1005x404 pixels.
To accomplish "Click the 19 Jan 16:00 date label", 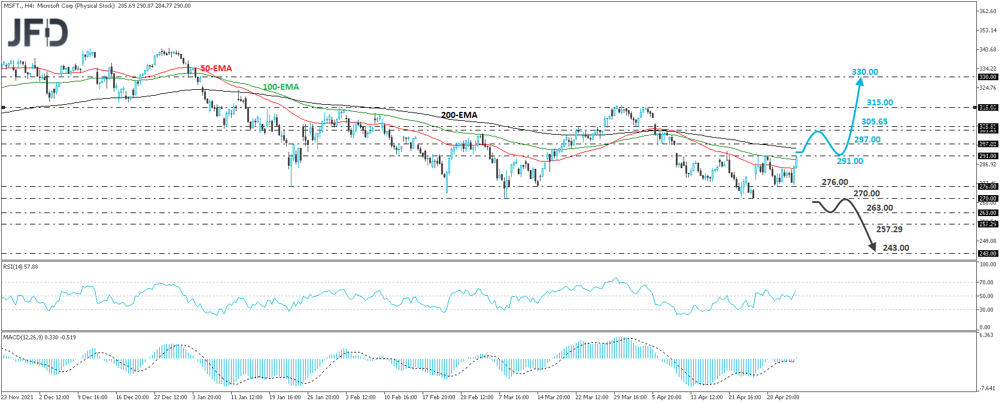I will (x=285, y=397).
